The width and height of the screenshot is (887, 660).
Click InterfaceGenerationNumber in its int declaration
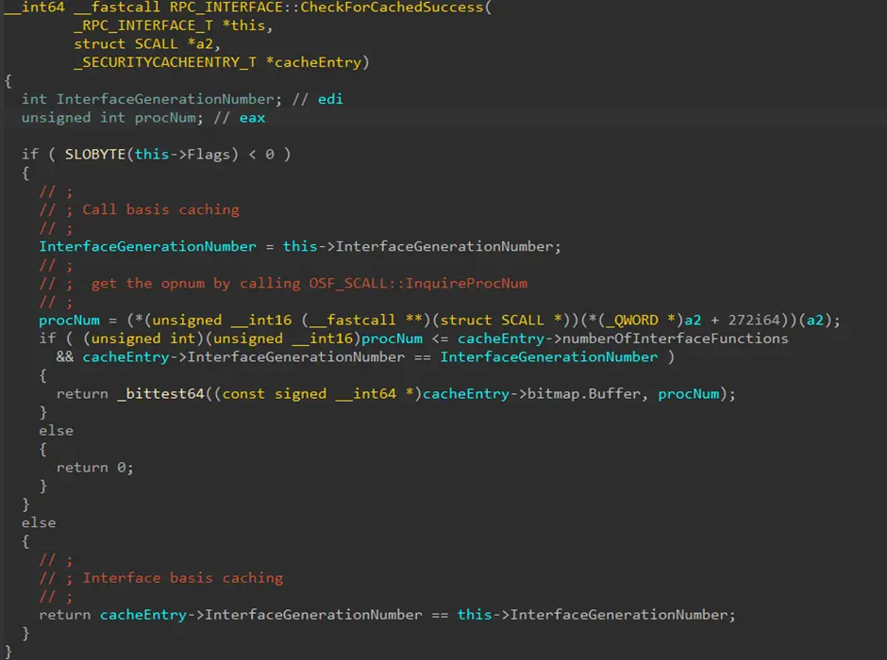(157, 99)
